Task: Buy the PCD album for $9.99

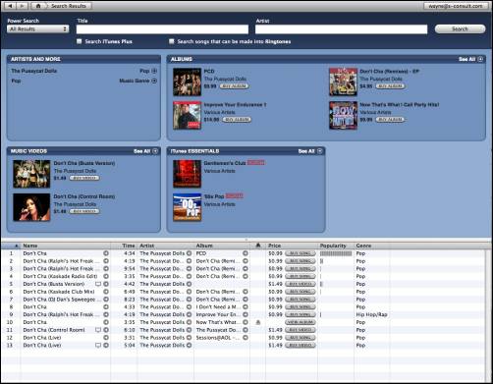Action: [x=234, y=86]
